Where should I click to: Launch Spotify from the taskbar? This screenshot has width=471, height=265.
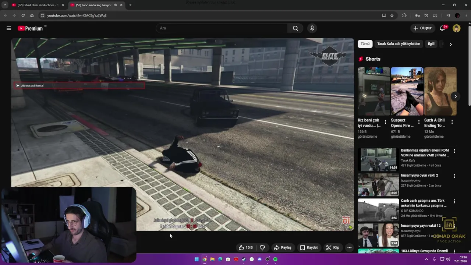pos(275,259)
